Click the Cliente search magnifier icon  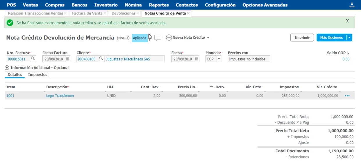pyautogui.click(x=101, y=59)
